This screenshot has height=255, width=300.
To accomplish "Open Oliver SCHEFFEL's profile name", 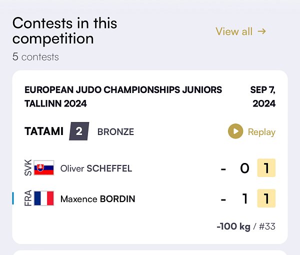I will pyautogui.click(x=96, y=168).
